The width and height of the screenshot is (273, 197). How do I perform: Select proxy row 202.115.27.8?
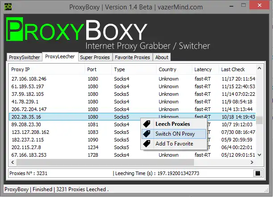point(132,147)
